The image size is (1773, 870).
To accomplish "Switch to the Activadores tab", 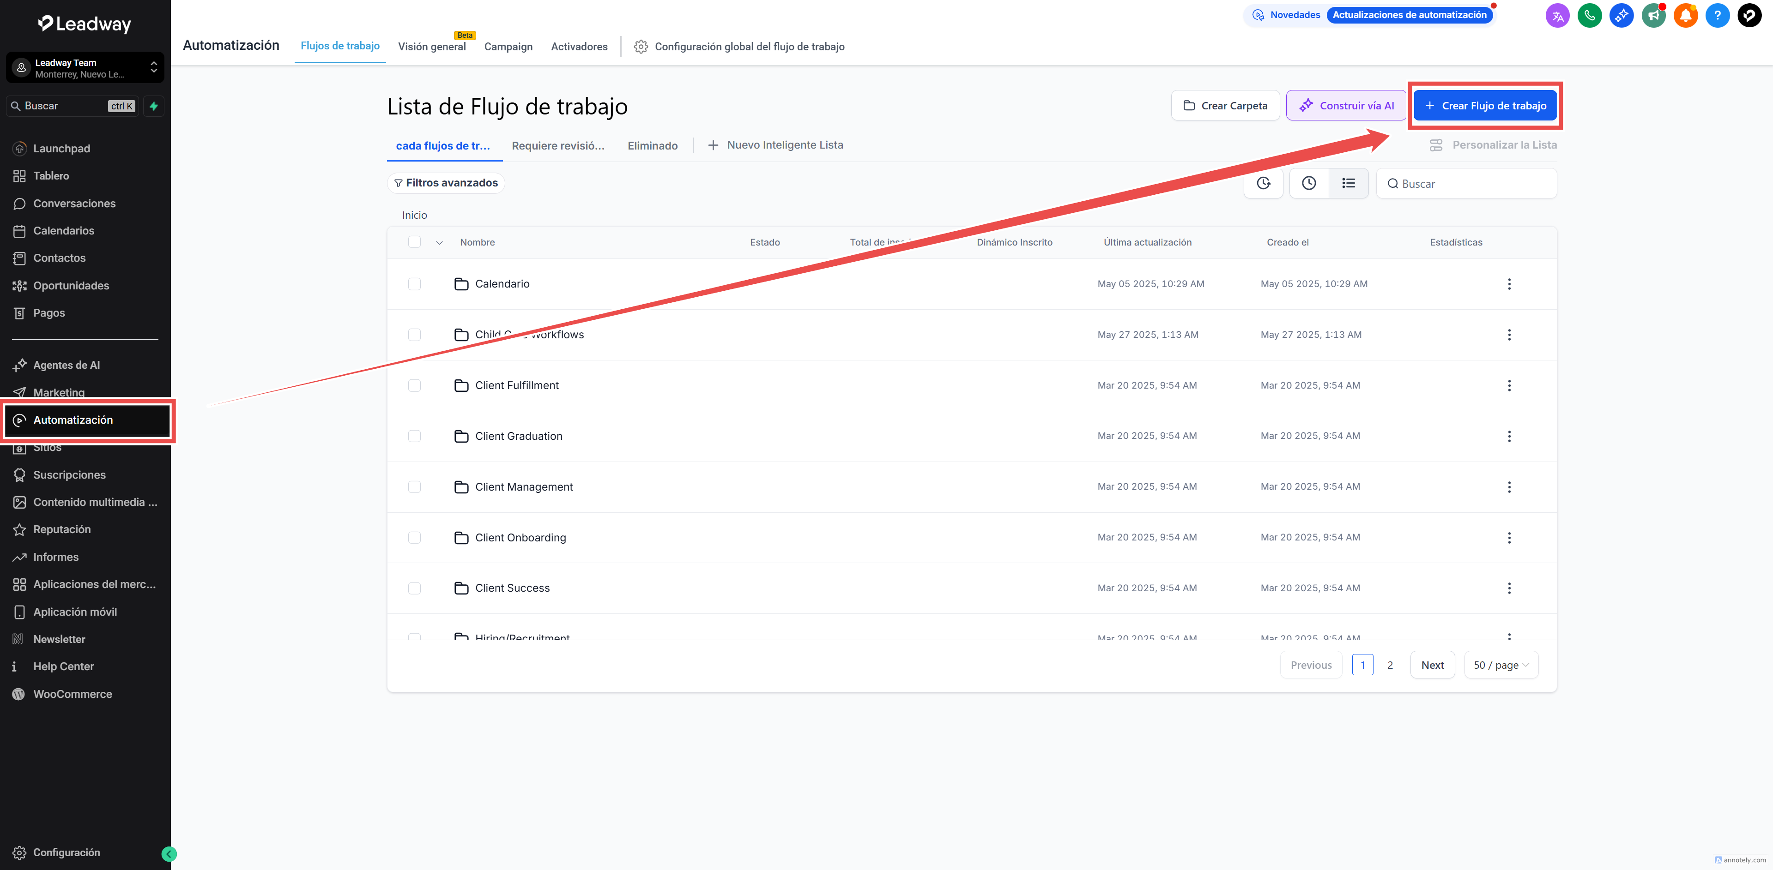I will [x=579, y=47].
